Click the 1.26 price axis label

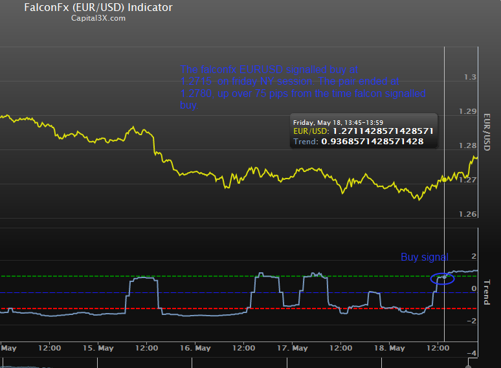pos(467,215)
